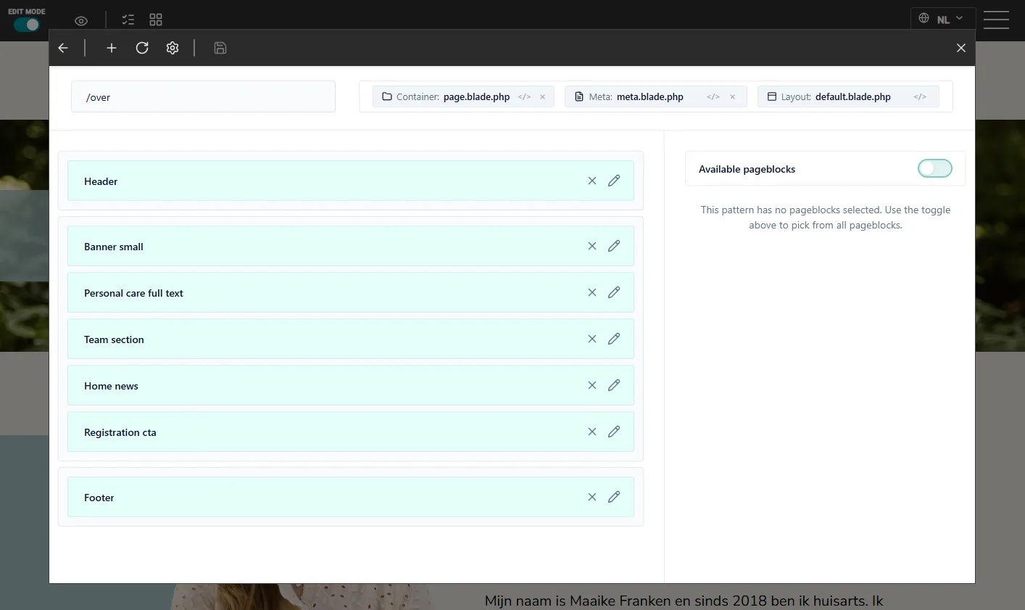The width and height of the screenshot is (1025, 610).
Task: Click the save disk icon
Action: pyautogui.click(x=220, y=48)
